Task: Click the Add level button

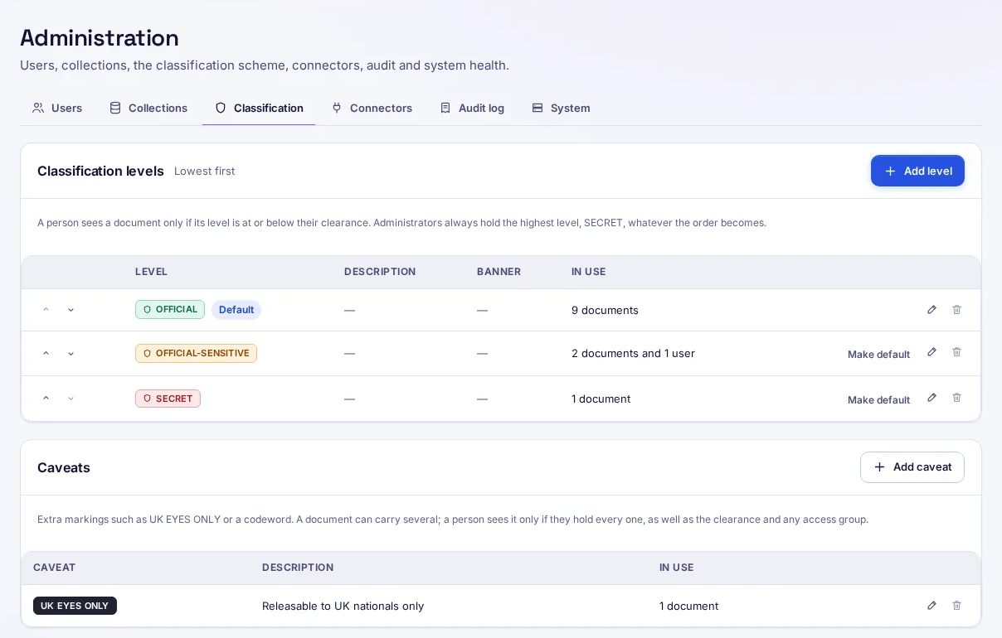Action: [917, 171]
